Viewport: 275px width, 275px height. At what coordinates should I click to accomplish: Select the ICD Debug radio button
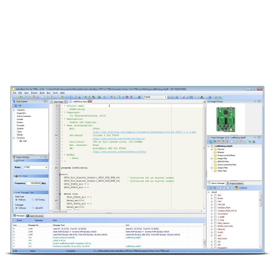point(33,200)
